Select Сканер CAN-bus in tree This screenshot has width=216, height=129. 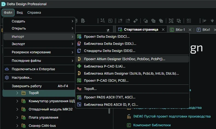(x=42, y=126)
